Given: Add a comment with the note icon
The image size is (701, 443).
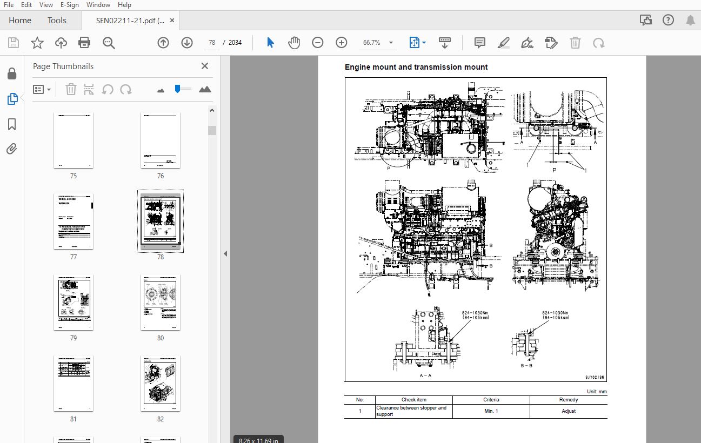Looking at the screenshot, I should 479,43.
